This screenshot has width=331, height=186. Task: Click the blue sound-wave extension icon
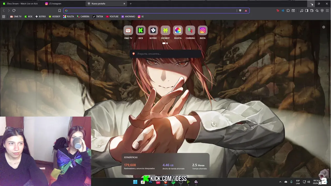(x=283, y=11)
